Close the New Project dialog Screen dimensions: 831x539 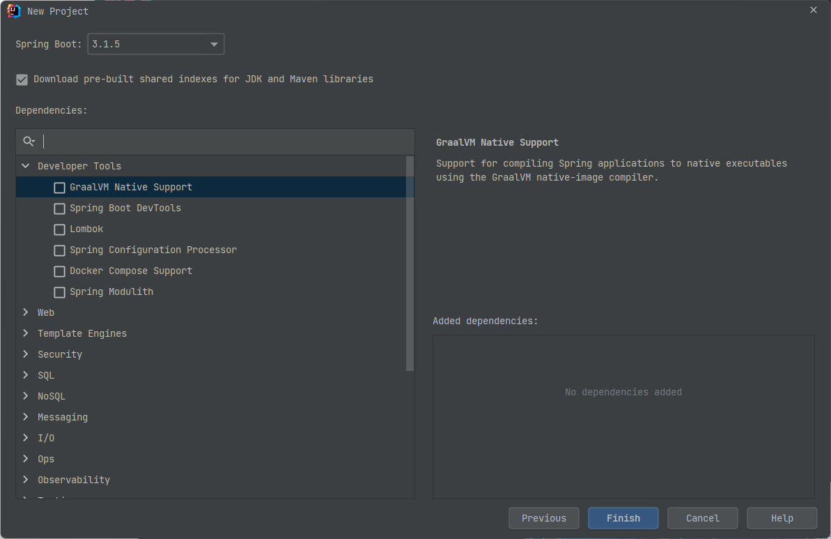[x=814, y=10]
